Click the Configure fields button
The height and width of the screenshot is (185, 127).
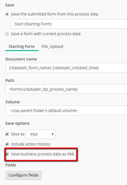[24, 175]
